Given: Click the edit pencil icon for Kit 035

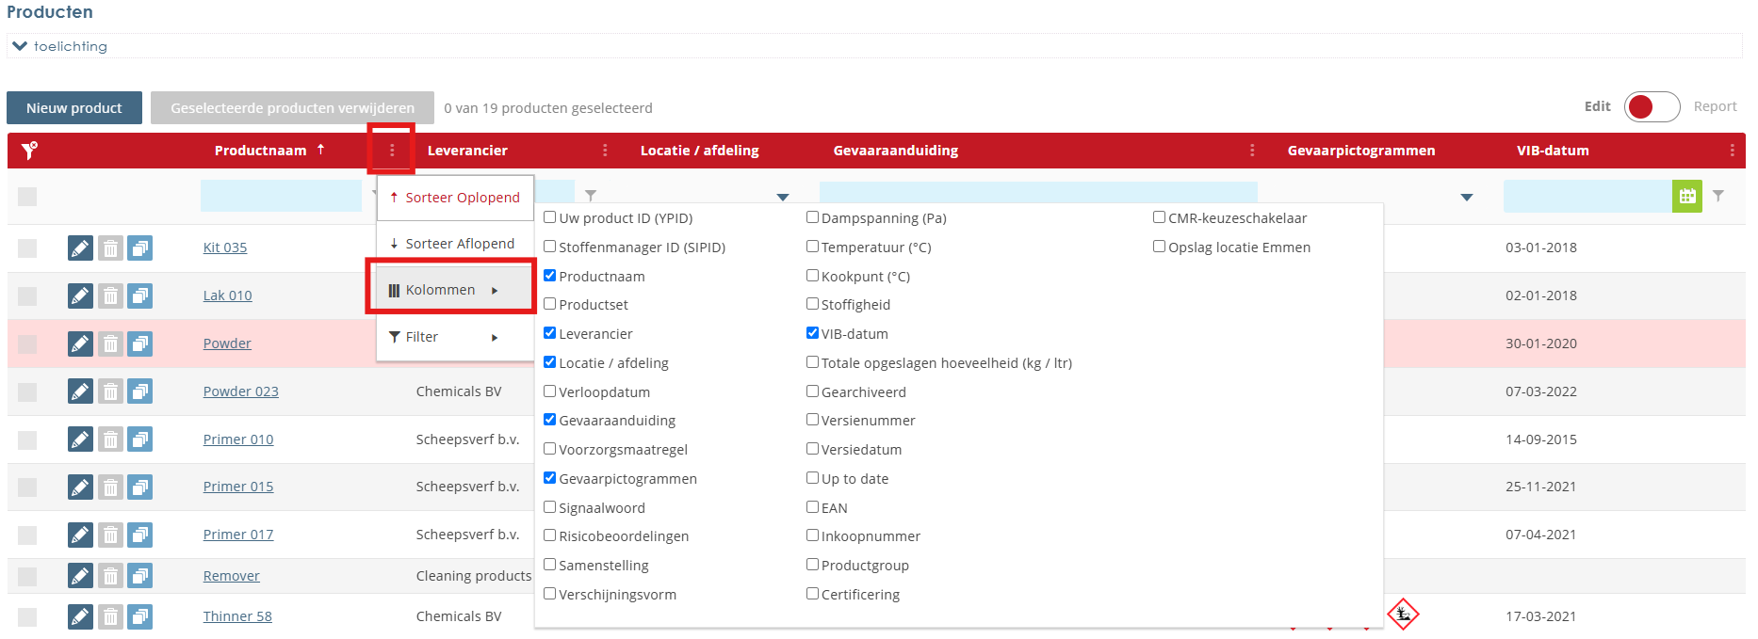Looking at the screenshot, I should click(80, 248).
